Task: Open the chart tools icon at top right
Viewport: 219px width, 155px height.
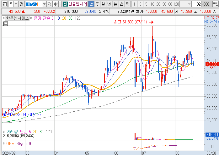Action: tap(215, 4)
